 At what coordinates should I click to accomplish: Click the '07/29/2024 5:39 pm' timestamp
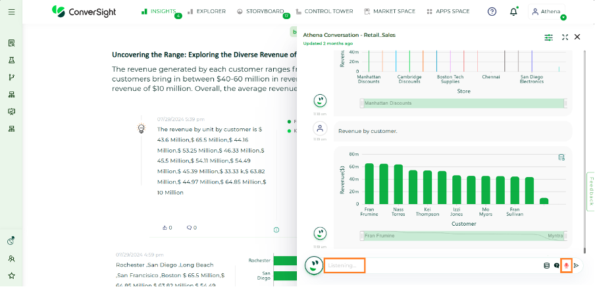180,119
